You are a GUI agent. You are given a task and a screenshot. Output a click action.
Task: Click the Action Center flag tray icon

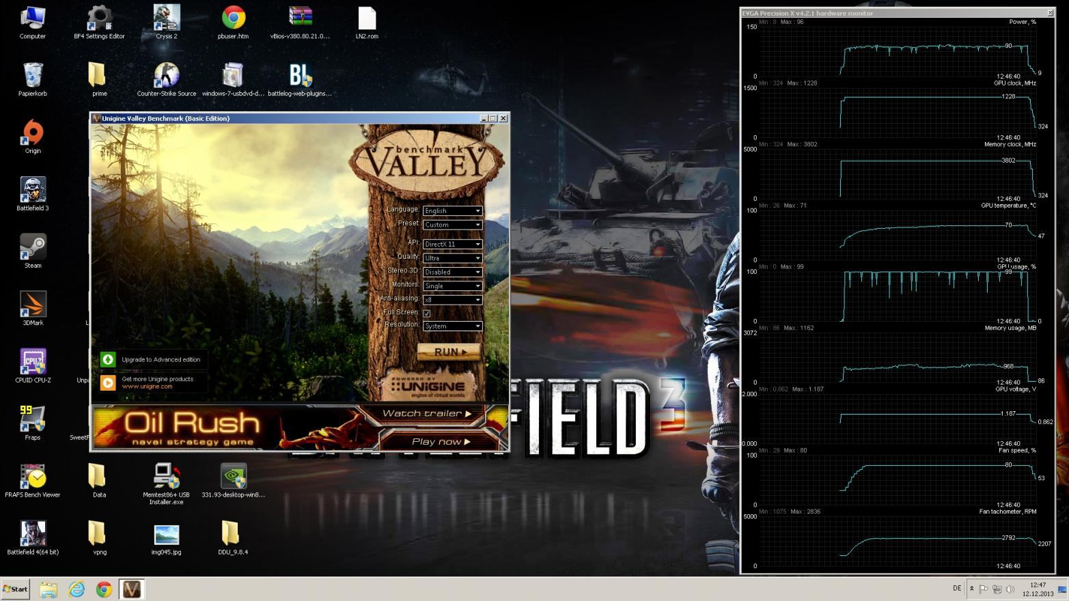click(984, 589)
